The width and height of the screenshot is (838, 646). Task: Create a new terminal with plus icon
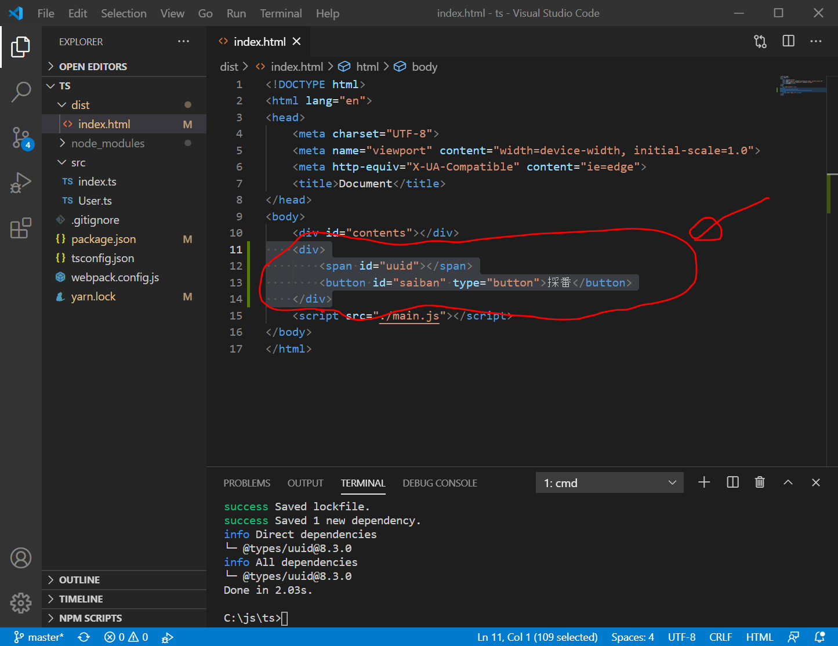coord(704,482)
